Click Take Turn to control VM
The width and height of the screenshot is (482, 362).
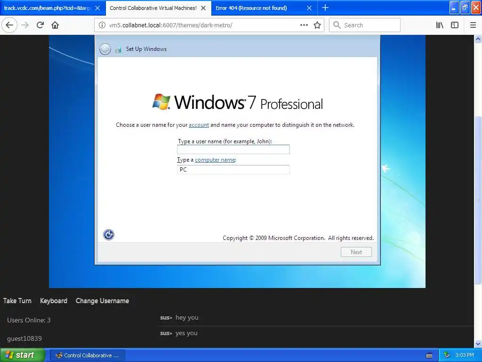click(x=17, y=301)
